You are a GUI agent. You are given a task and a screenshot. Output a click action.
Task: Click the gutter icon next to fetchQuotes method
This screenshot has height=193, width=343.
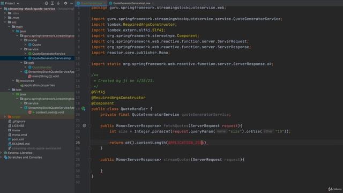point(85,125)
